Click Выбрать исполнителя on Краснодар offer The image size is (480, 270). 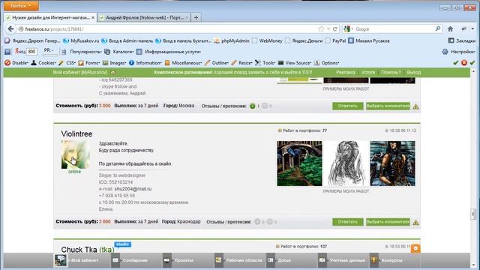pyautogui.click(x=388, y=222)
